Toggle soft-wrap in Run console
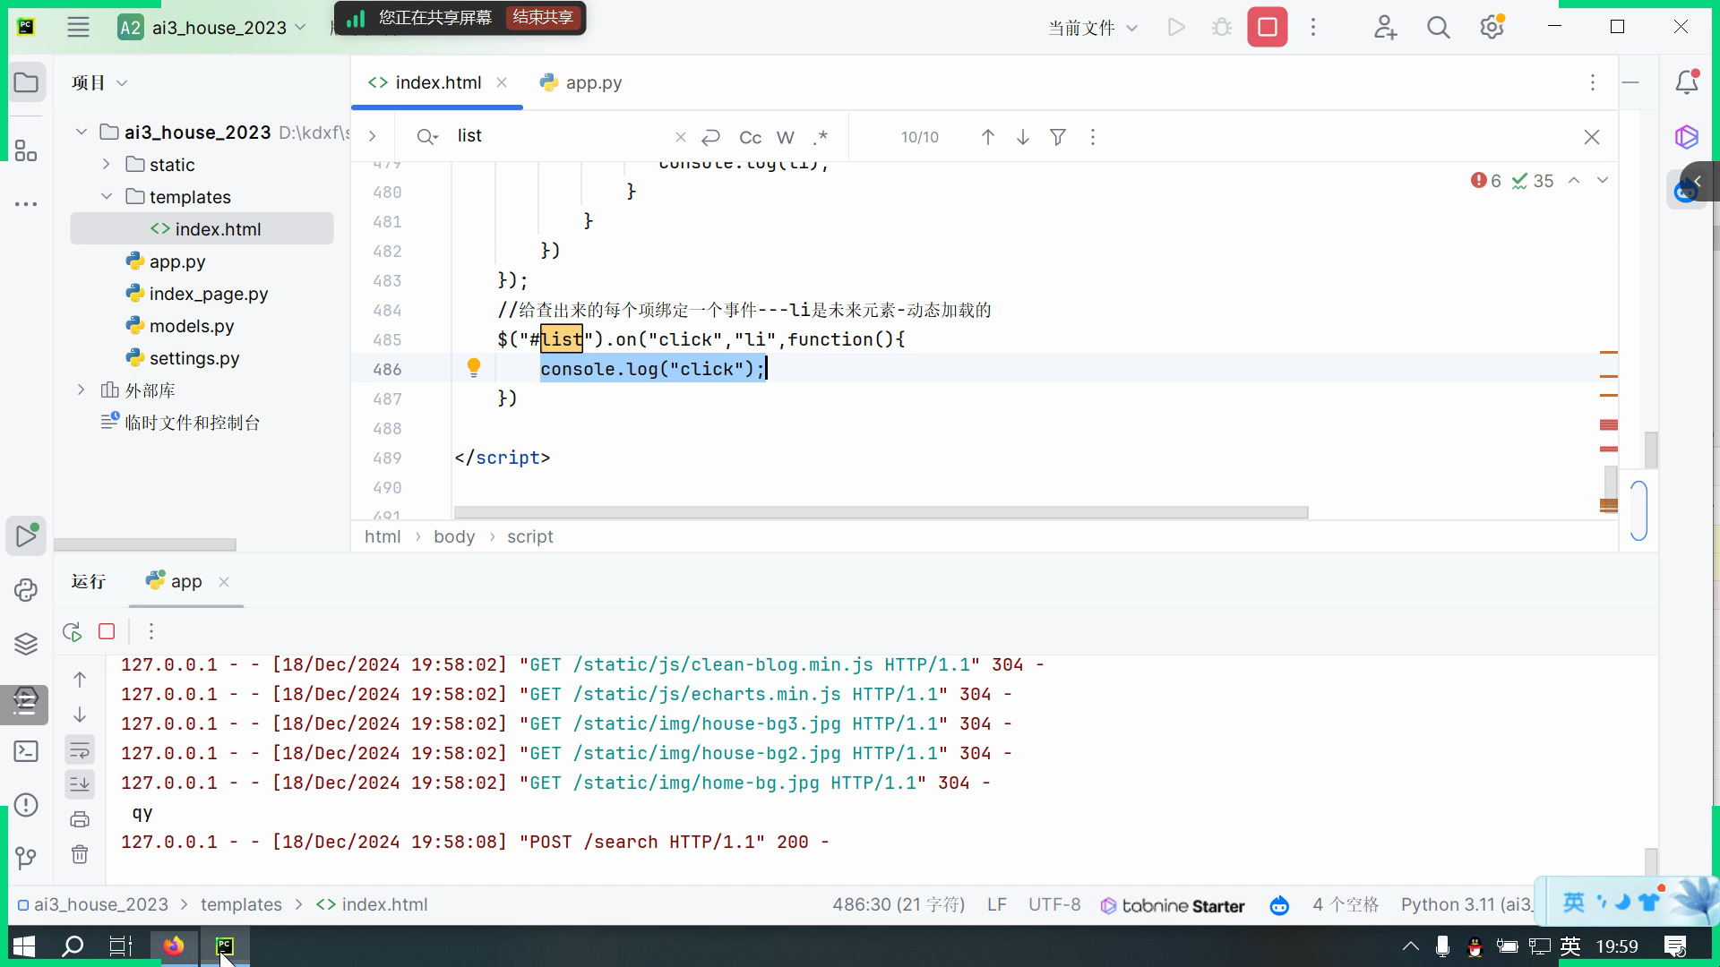Screen dimensions: 1720x967 (80, 749)
